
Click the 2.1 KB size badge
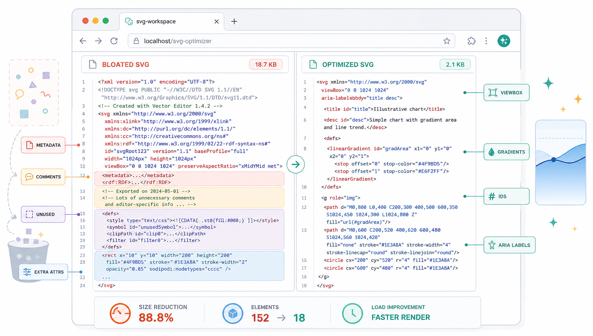click(x=455, y=64)
